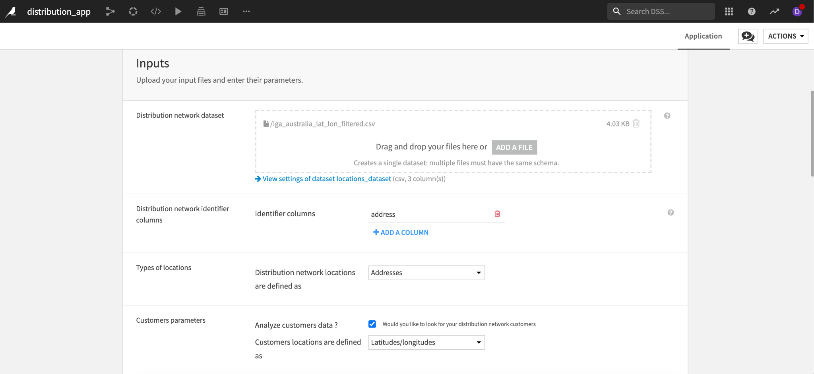Screen dimensions: 814x374
Task: Click the ADD A FILE button
Action: tap(514, 147)
